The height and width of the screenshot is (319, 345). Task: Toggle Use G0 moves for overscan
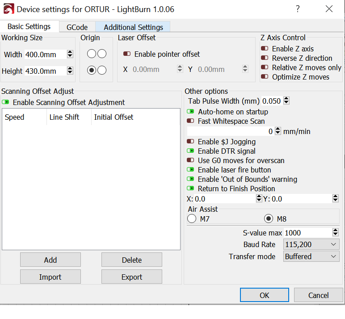coord(190,160)
